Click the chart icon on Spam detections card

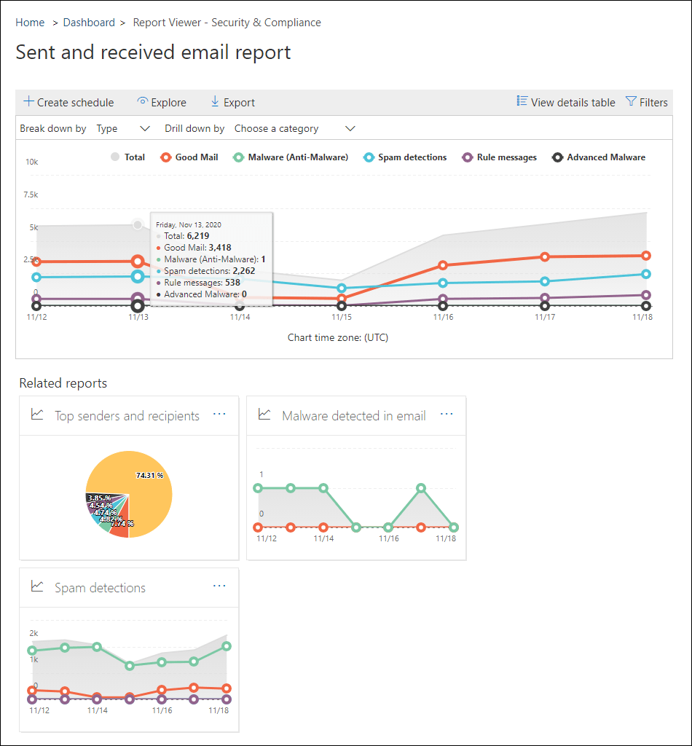point(37,586)
